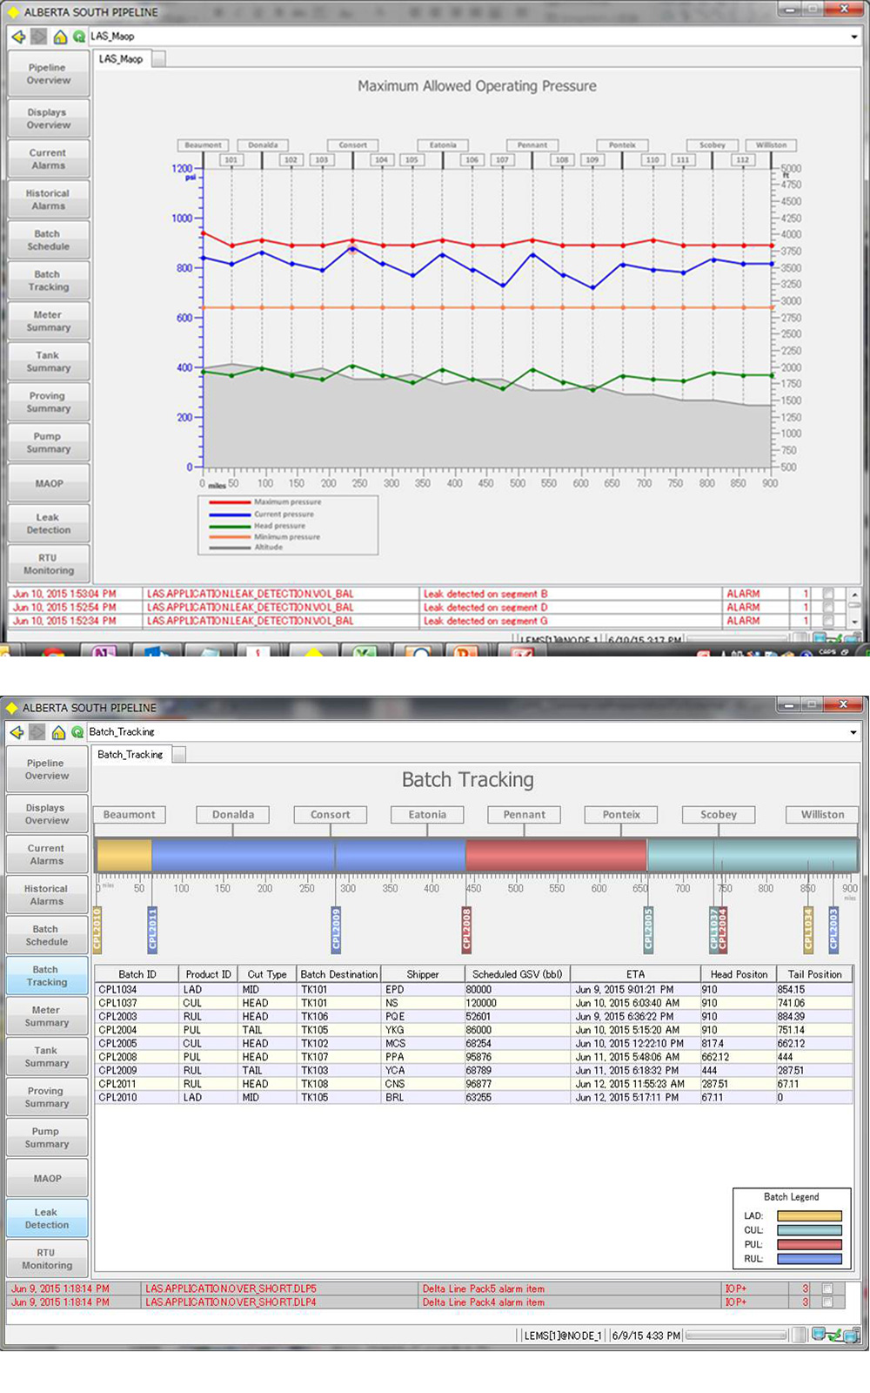870x1393 pixels.
Task: Click the network connection status icon near 6/9/15 4:33 PM
Action: coord(835,1335)
